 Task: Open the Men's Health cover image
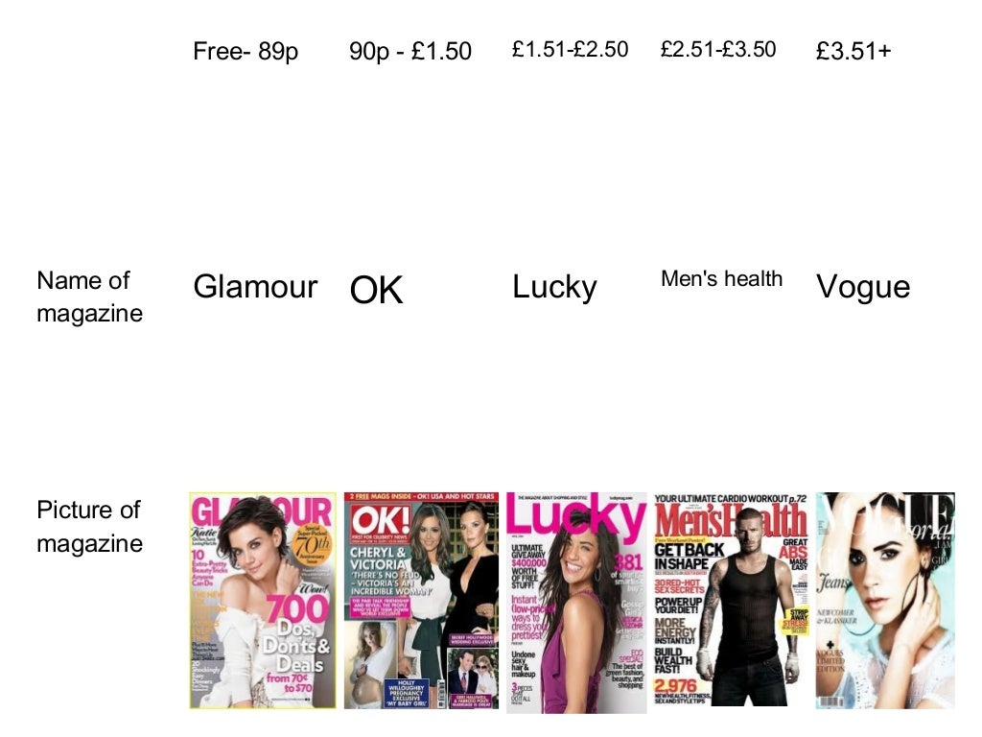(x=731, y=601)
